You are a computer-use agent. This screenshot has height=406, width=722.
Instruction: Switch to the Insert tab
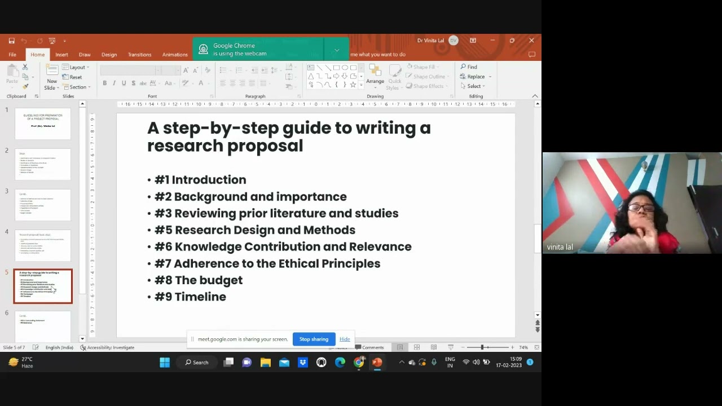(x=61, y=55)
